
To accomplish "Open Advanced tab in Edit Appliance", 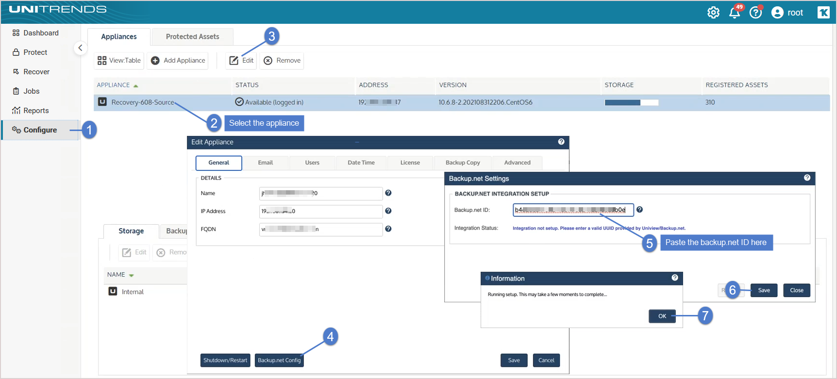I will click(518, 163).
